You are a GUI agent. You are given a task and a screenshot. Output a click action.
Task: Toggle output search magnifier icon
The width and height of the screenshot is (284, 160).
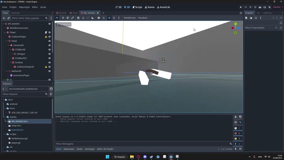tap(240, 122)
